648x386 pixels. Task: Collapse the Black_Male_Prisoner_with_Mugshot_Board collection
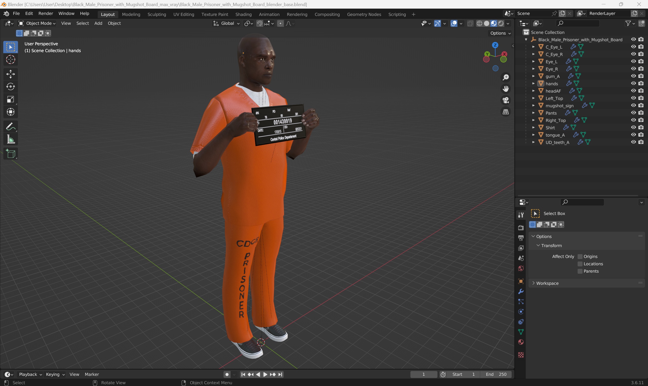tap(526, 39)
